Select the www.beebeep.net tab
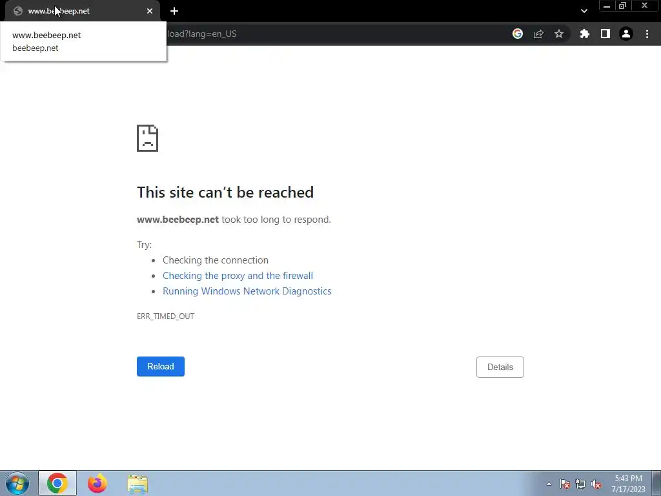 click(82, 11)
